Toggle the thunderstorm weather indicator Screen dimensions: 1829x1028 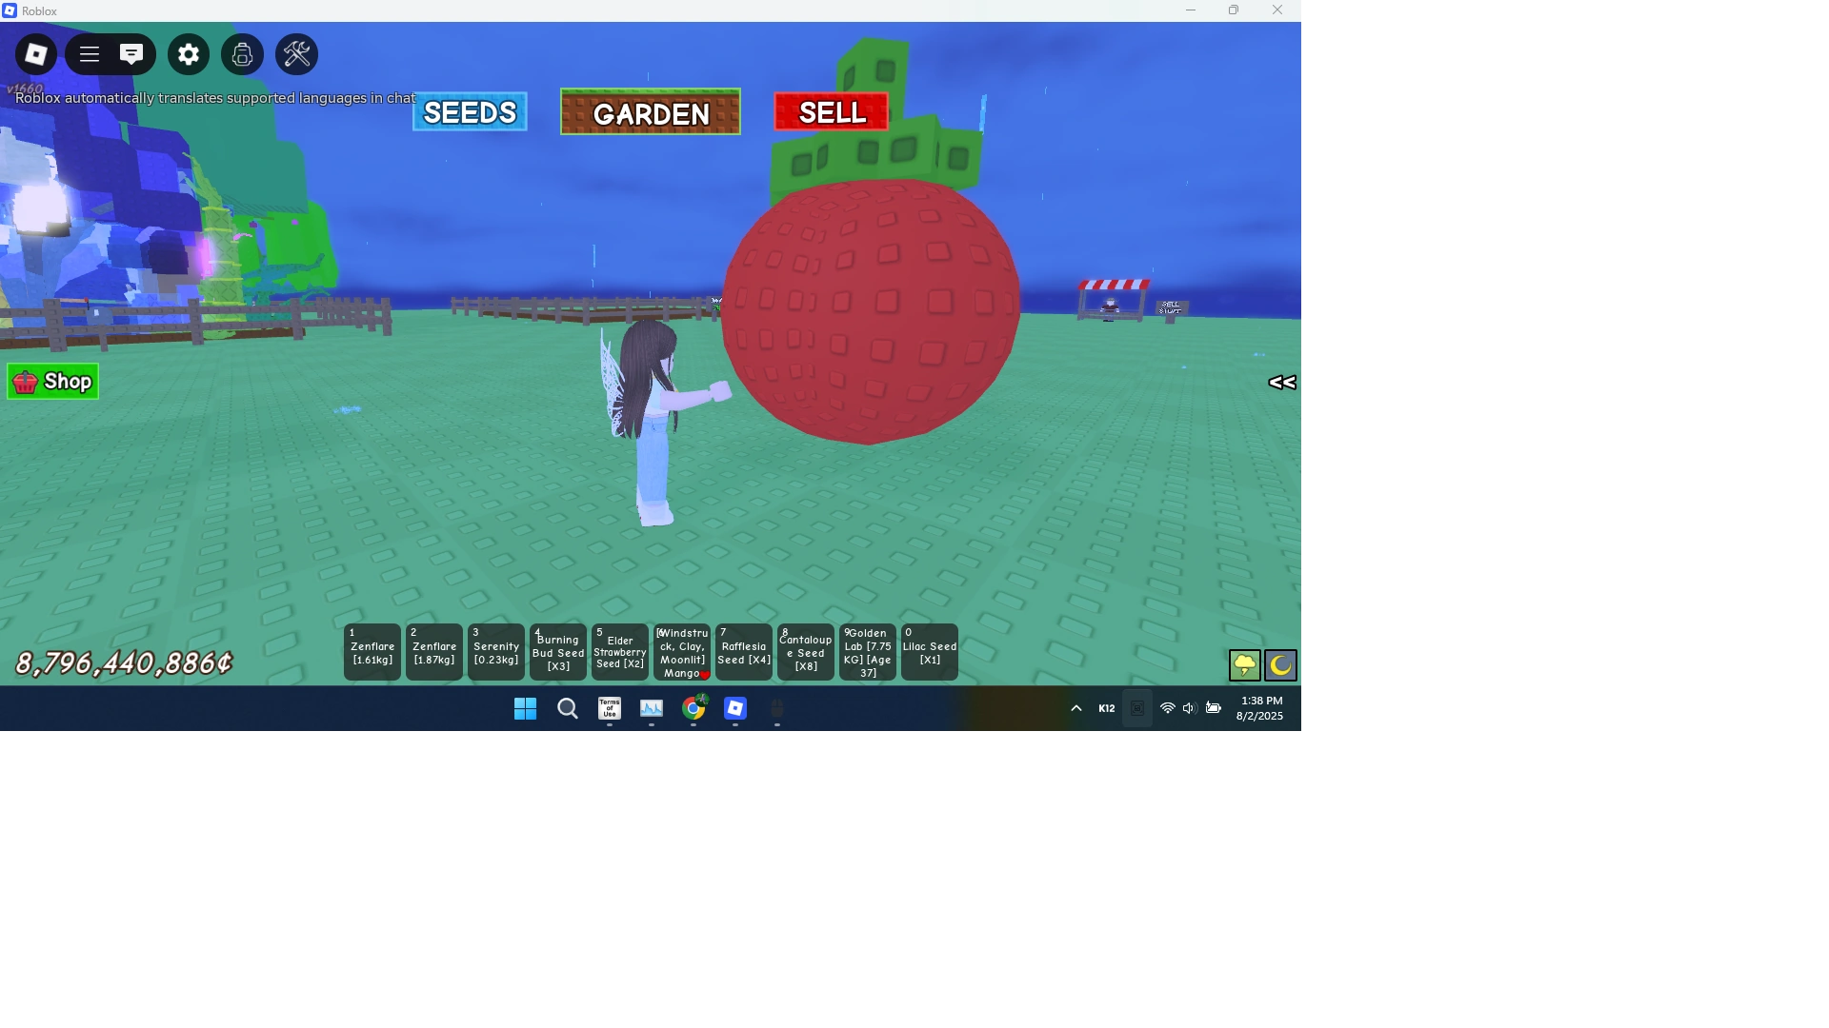click(x=1245, y=665)
